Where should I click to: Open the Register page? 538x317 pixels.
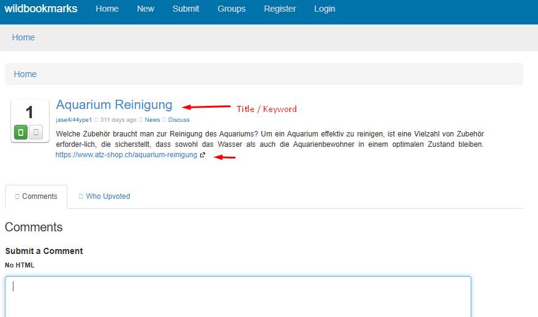pos(280,9)
